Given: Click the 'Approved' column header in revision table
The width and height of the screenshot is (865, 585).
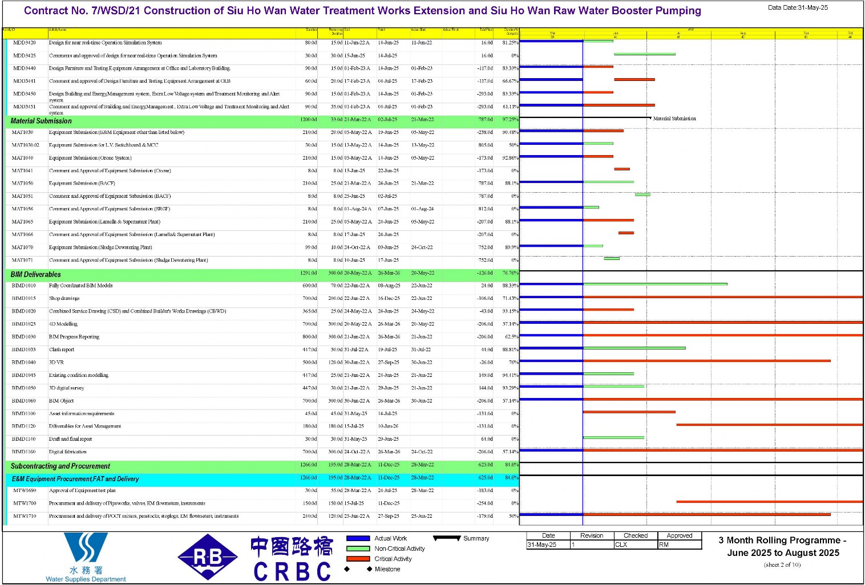Looking at the screenshot, I should pyautogui.click(x=680, y=535).
